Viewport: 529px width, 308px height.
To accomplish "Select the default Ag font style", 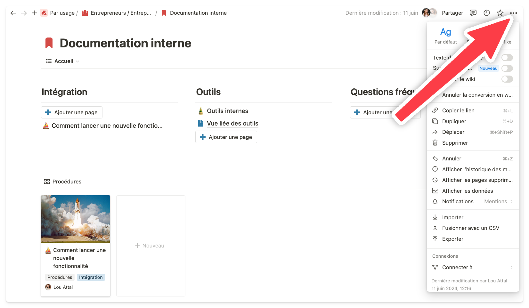I will [445, 35].
